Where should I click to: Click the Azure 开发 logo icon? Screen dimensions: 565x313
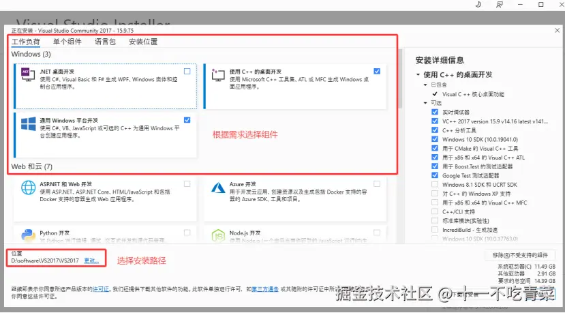[218, 188]
